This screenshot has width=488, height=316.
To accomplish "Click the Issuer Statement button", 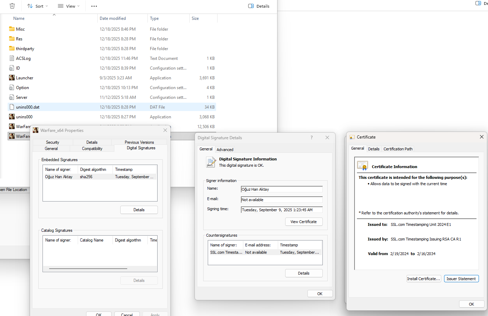I will point(461,279).
